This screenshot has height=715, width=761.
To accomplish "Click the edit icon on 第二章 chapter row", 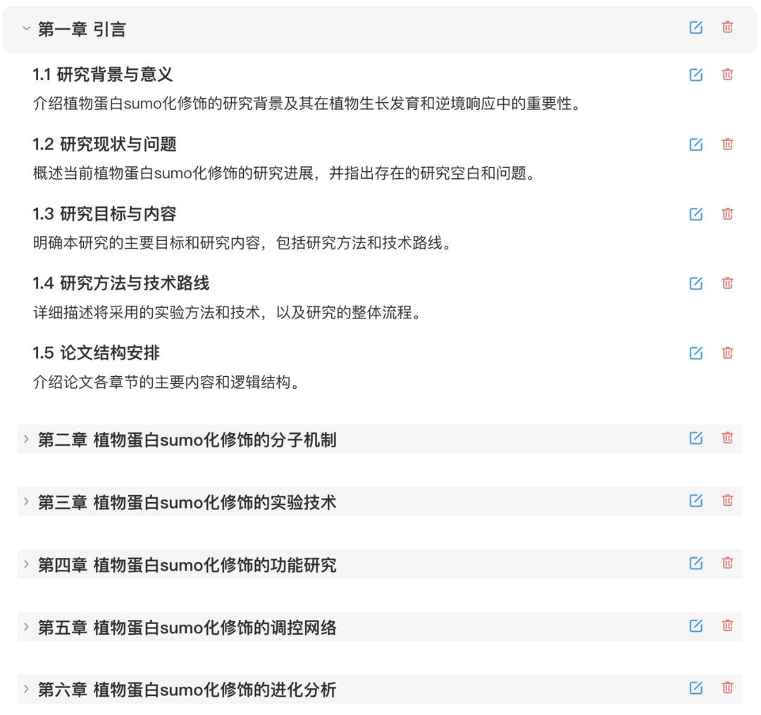I will pos(696,437).
